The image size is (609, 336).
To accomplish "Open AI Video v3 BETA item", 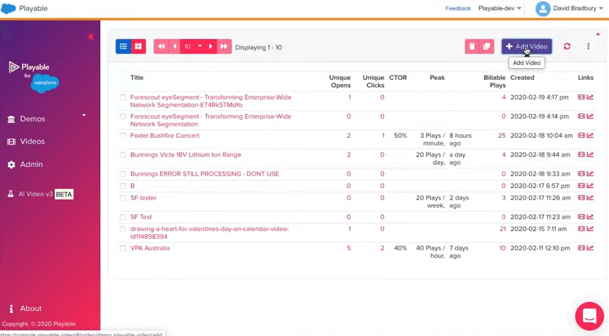I will (x=40, y=194).
